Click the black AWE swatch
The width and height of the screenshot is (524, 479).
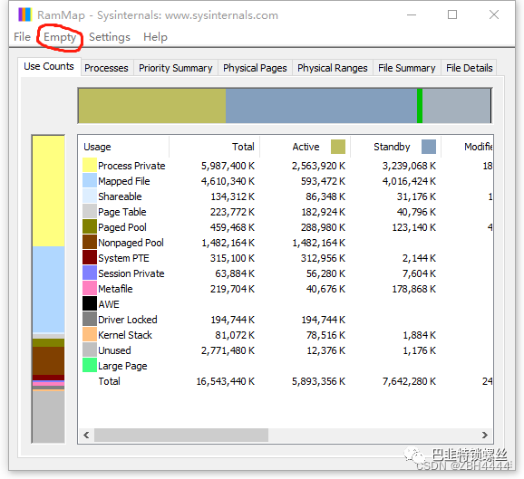90,303
